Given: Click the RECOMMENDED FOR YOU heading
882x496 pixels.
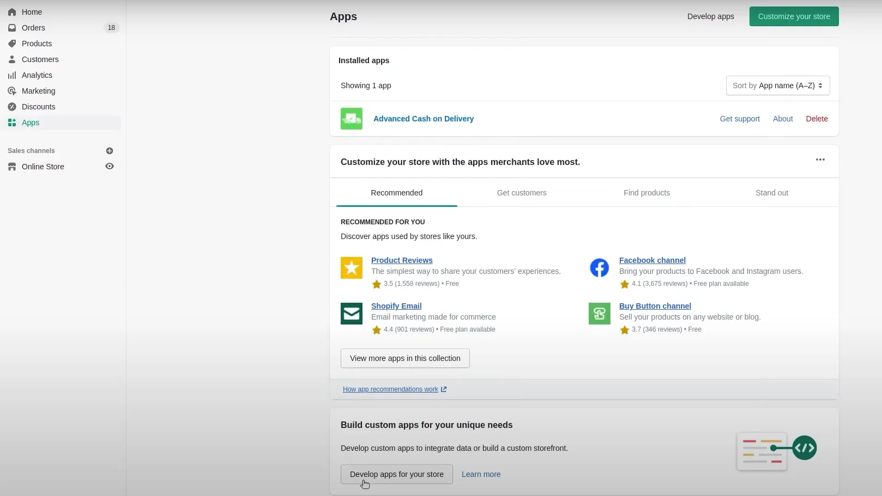Looking at the screenshot, I should pos(383,222).
